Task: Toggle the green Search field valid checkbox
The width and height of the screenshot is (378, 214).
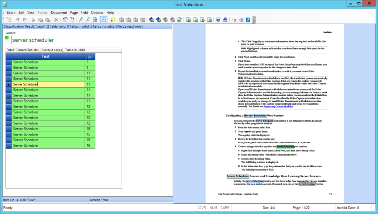Action: 7,38
